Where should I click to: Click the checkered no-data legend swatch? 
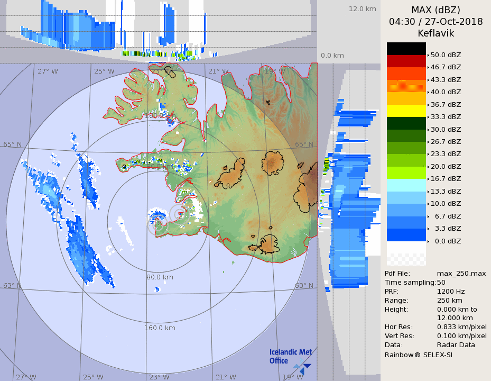pos(406,259)
